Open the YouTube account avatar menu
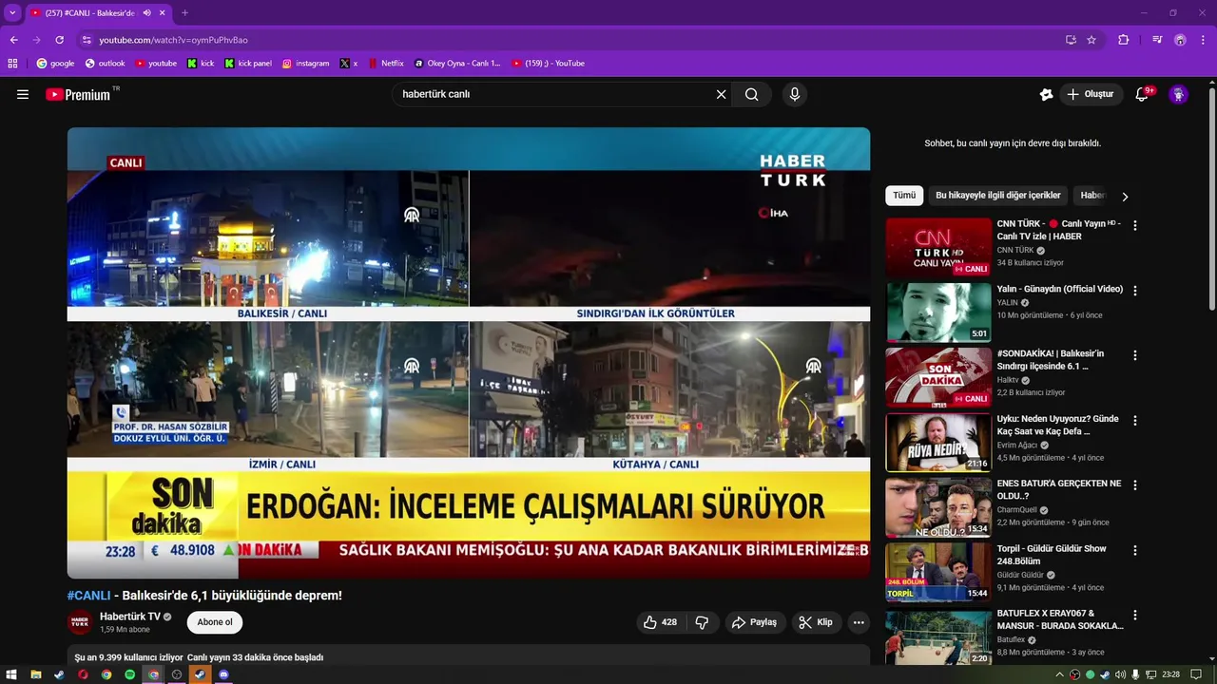This screenshot has height=684, width=1217. tap(1178, 94)
